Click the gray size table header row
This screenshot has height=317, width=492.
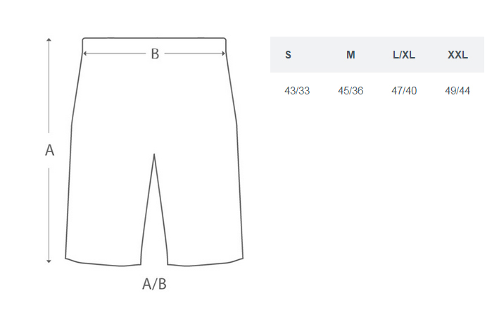(x=377, y=55)
